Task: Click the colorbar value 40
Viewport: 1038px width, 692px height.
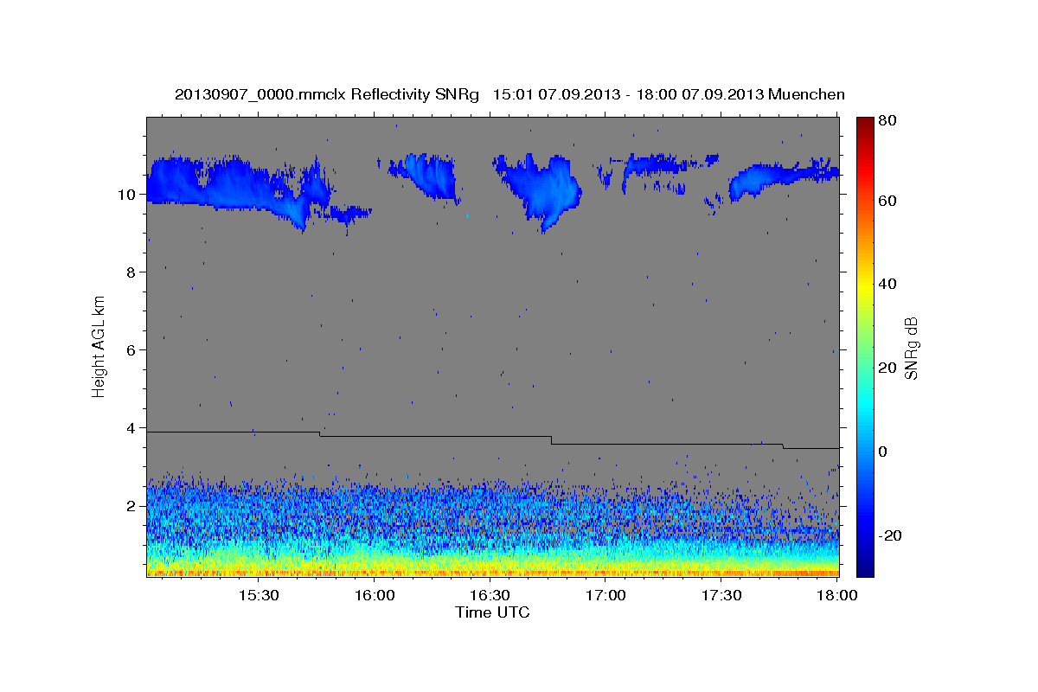Action: pyautogui.click(x=887, y=285)
